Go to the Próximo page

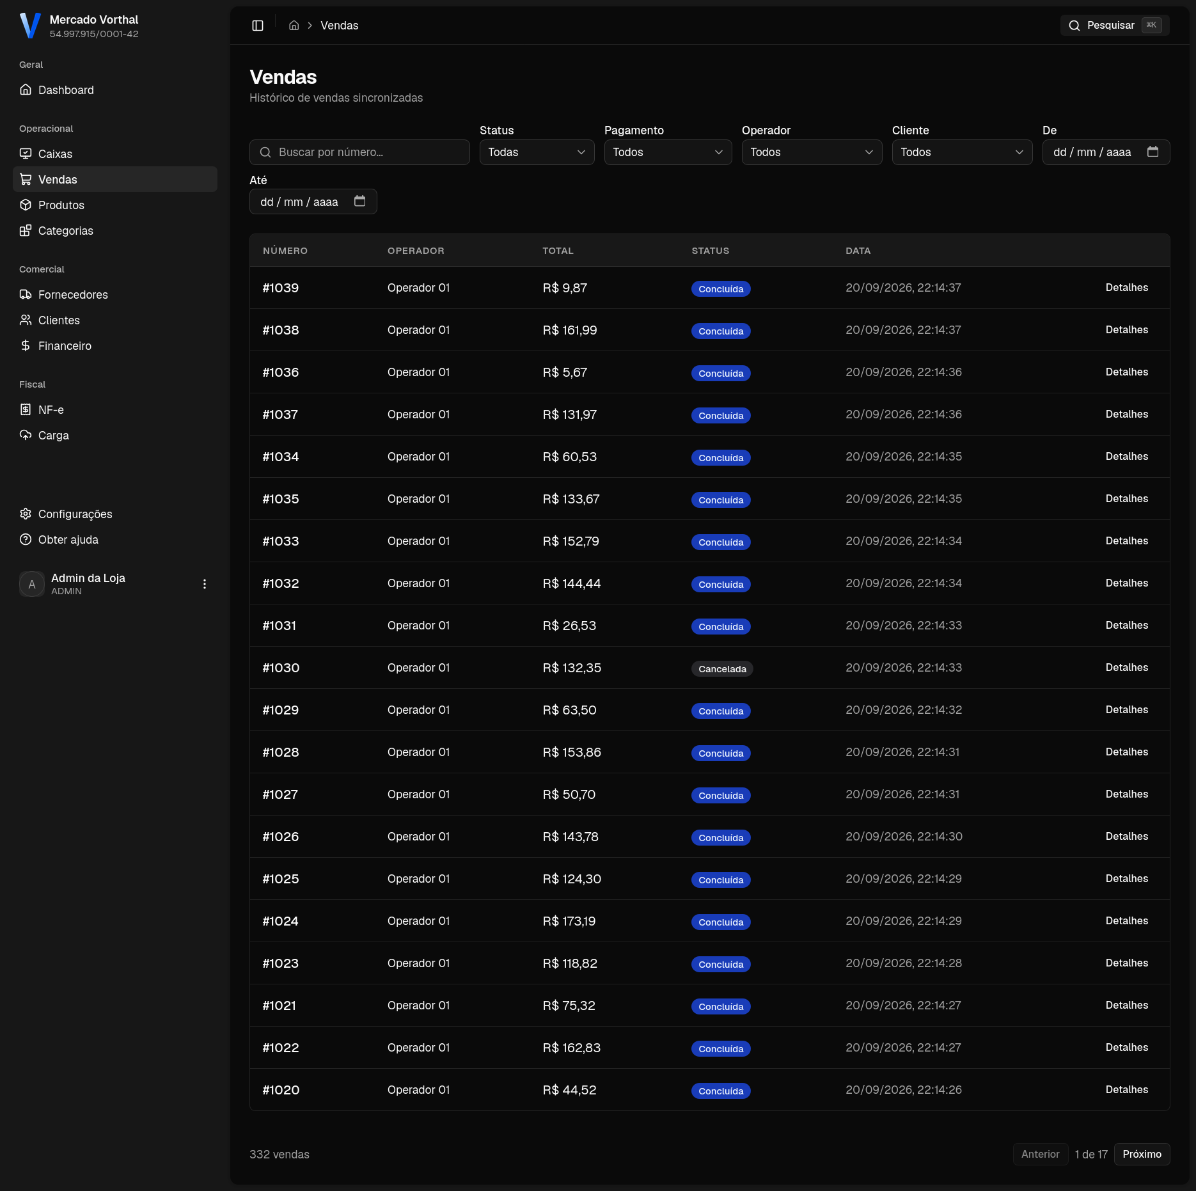(1142, 1155)
